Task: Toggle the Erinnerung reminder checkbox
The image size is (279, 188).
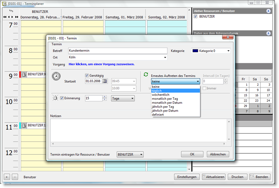Action: 62,98
